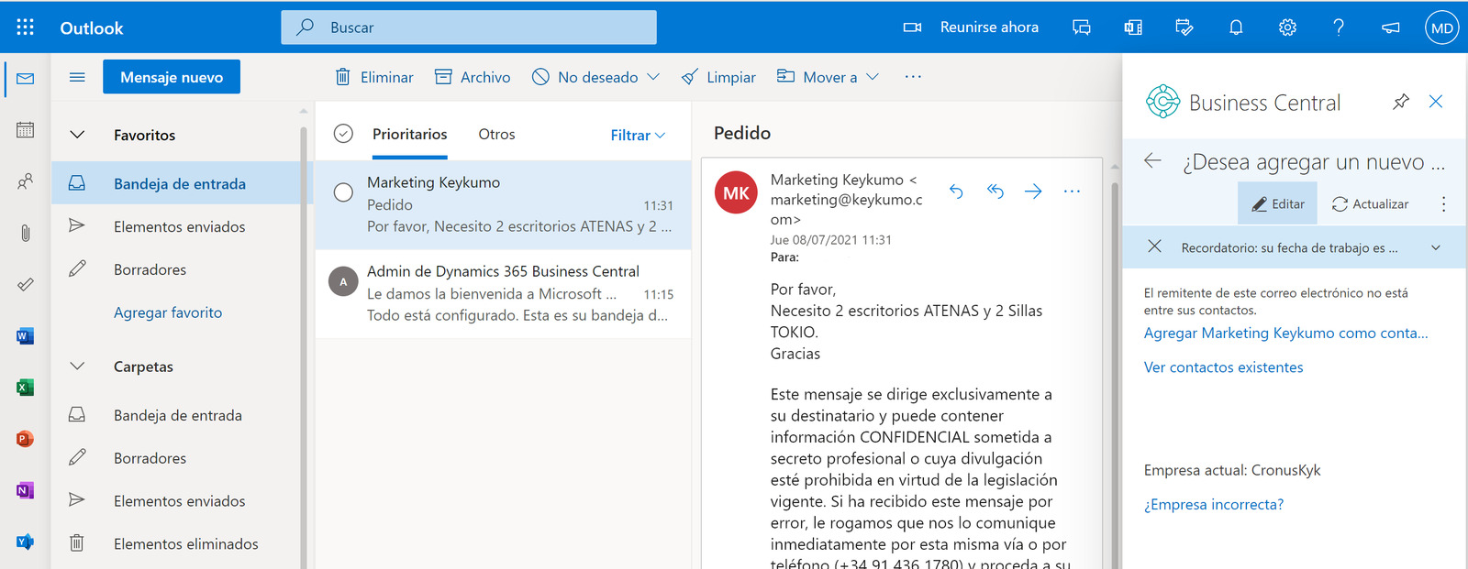This screenshot has height=569, width=1468.
Task: Open the Mover a dropdown
Action: pos(828,77)
